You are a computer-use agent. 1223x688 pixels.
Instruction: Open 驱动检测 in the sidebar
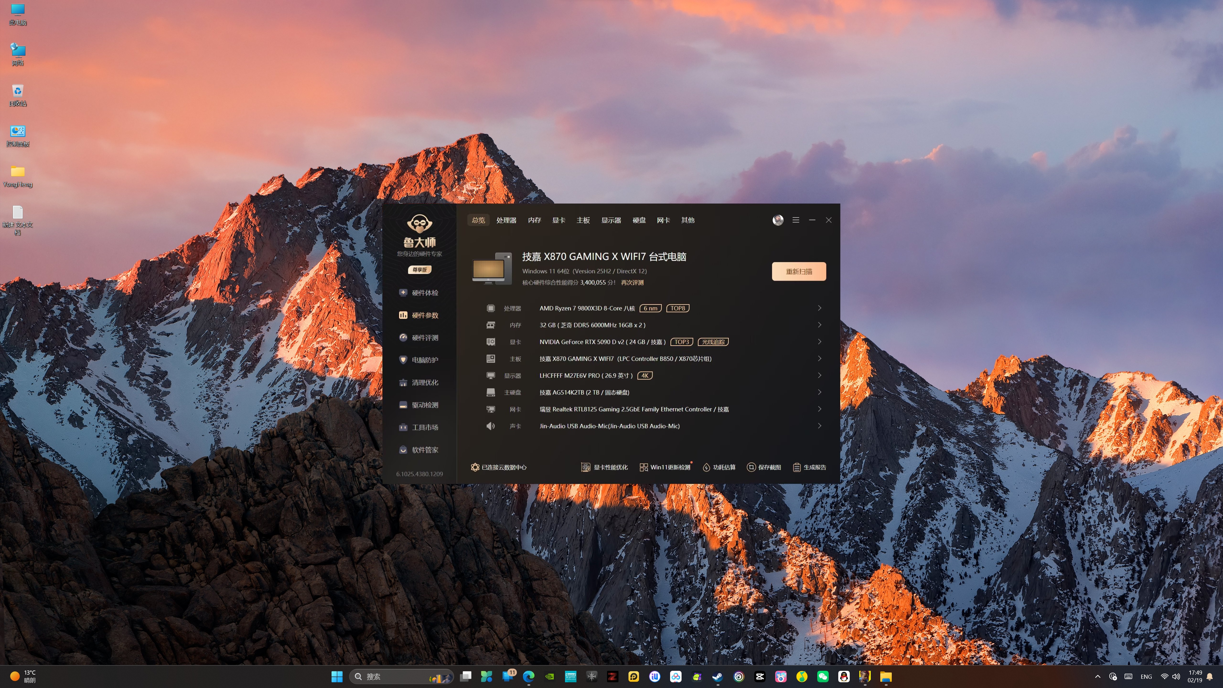424,405
